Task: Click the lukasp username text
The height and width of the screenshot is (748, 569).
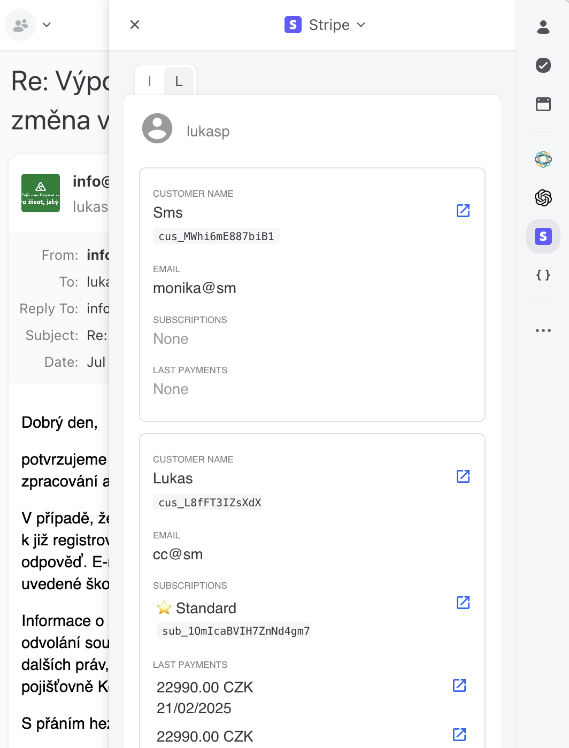Action: point(208,132)
